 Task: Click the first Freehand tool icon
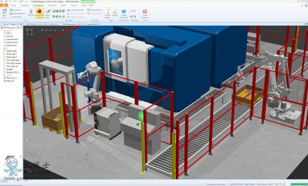[131, 17]
